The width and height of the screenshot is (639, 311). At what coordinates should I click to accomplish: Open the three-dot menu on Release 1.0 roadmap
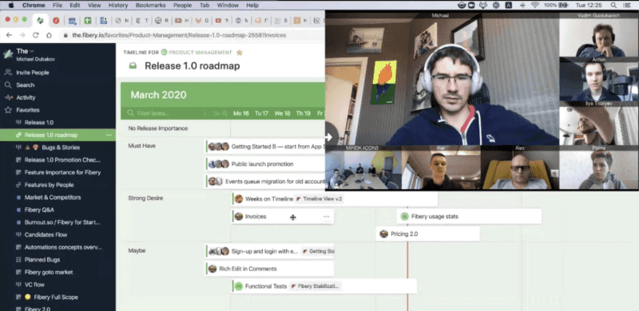[x=109, y=135]
